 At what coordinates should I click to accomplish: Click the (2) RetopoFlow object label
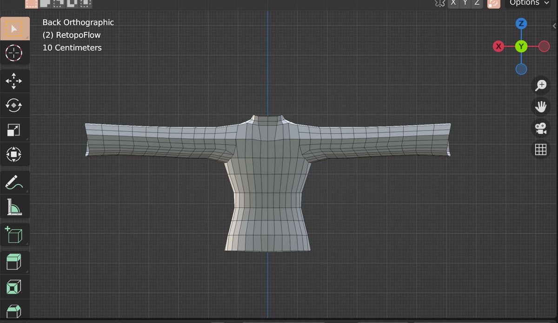pyautogui.click(x=72, y=35)
